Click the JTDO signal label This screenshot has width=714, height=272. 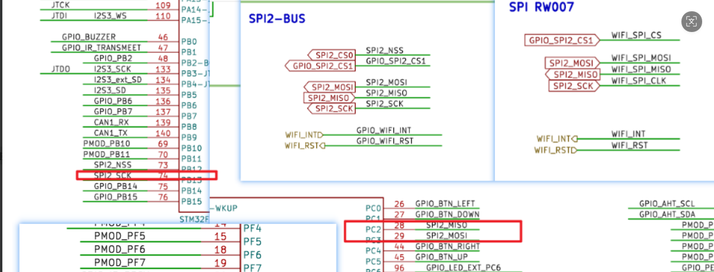pyautogui.click(x=60, y=69)
